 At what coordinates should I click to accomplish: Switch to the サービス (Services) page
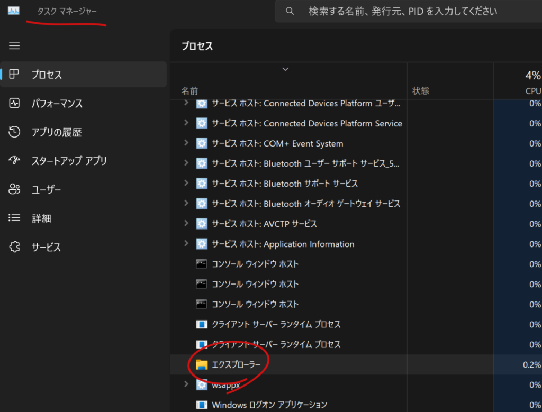tap(46, 247)
